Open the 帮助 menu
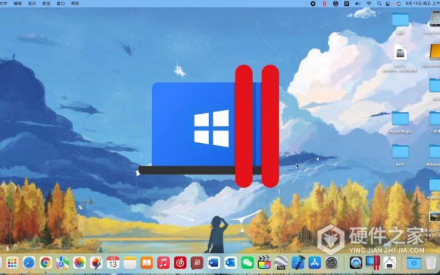 [x=75, y=4]
